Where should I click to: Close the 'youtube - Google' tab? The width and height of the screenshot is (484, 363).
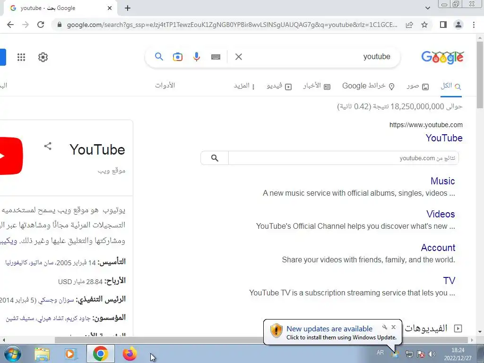(110, 8)
